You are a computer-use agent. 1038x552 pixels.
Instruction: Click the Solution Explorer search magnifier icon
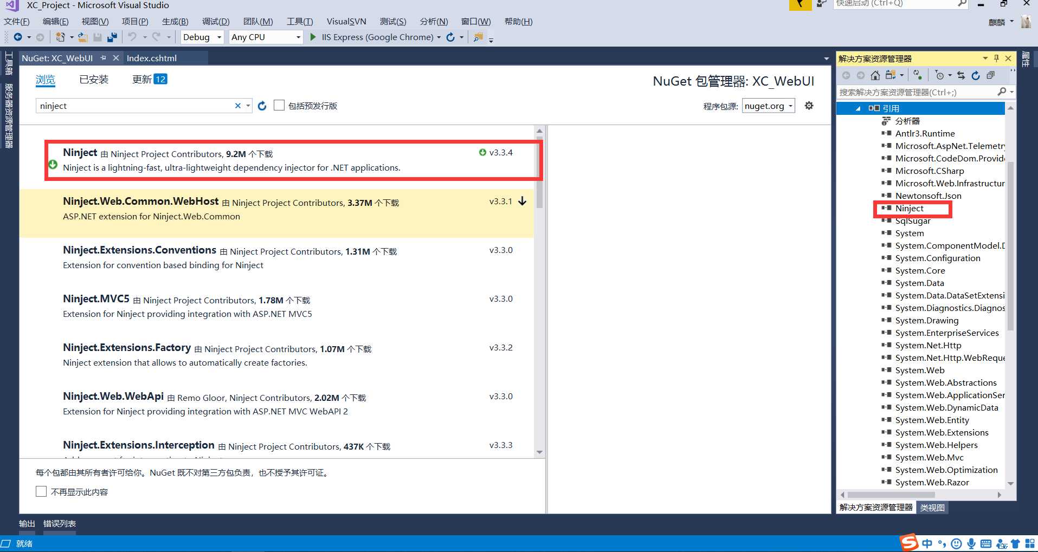pos(1002,92)
